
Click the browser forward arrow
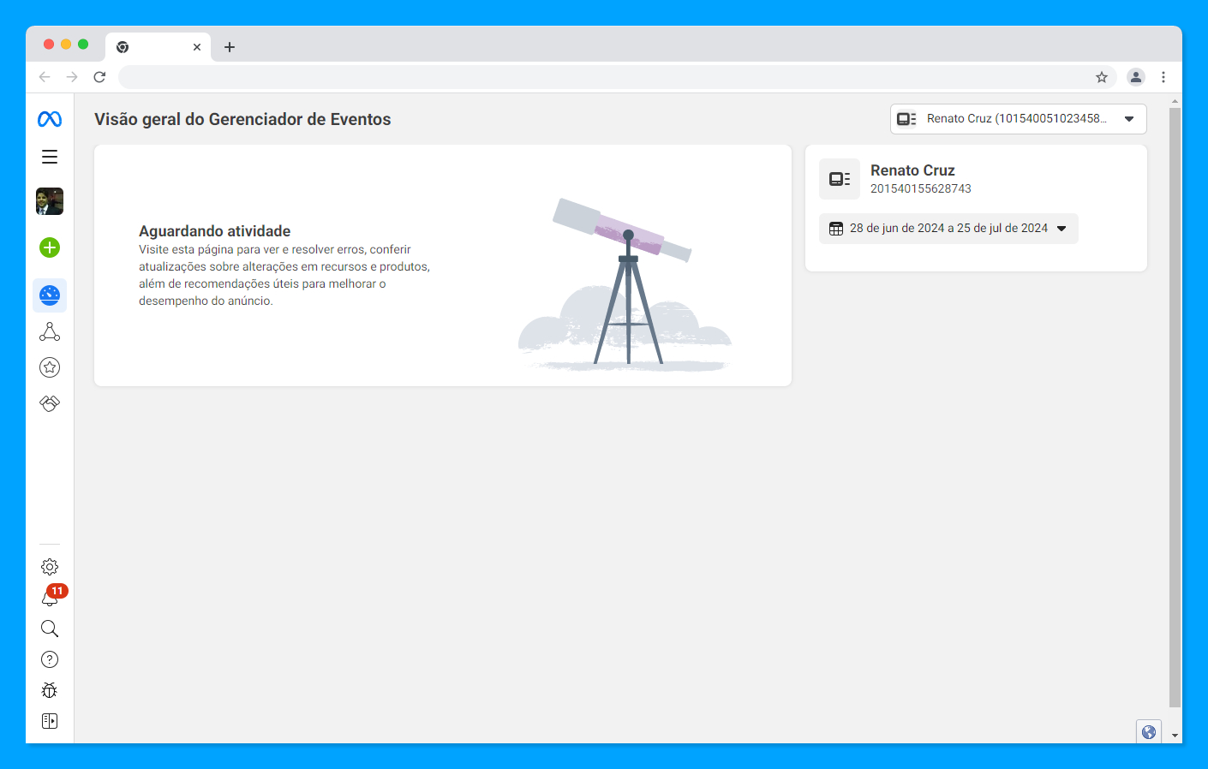(72, 77)
